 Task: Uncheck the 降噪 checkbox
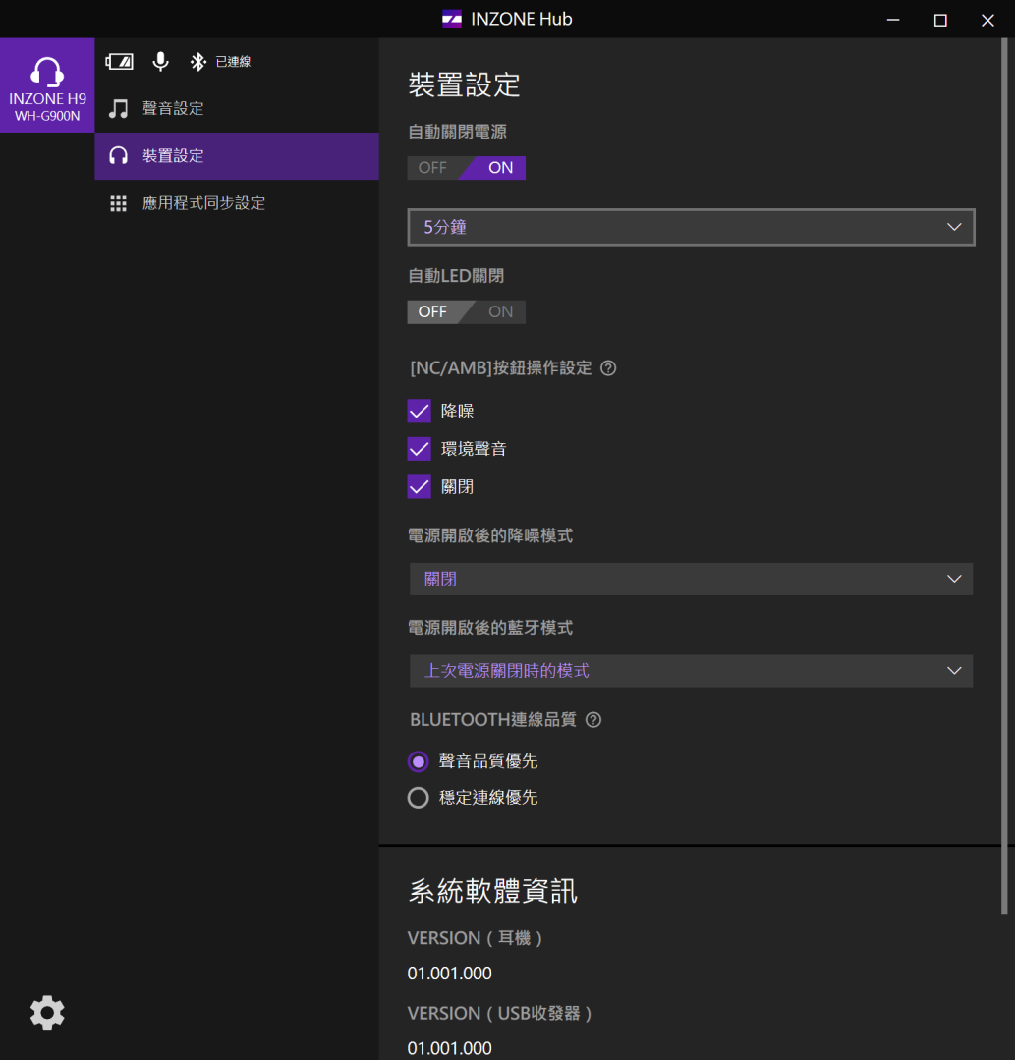click(420, 411)
